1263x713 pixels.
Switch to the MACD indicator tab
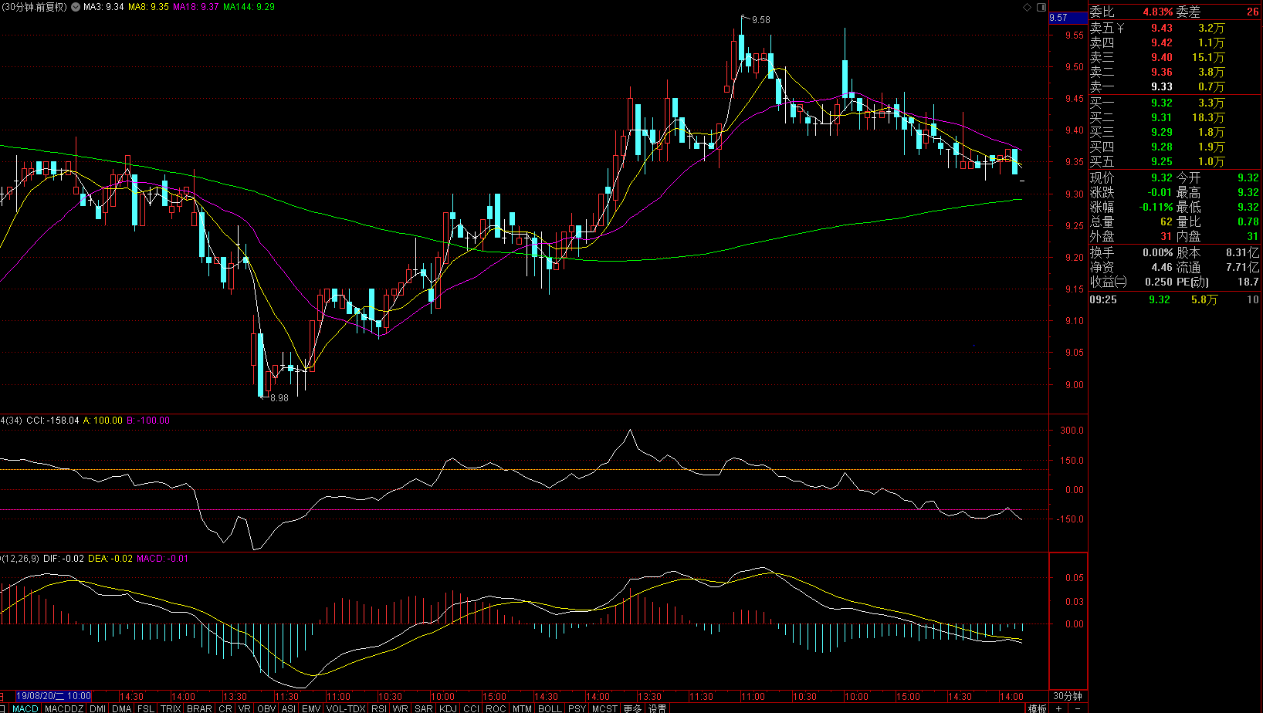pyautogui.click(x=25, y=708)
